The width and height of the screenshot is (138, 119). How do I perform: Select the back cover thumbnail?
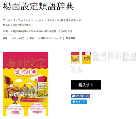[x=86, y=58]
